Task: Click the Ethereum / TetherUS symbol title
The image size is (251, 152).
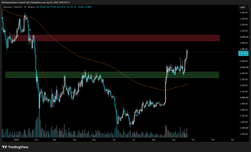Action: [x=12, y=7]
